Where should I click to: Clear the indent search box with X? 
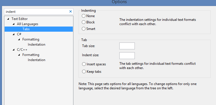pos(71,11)
